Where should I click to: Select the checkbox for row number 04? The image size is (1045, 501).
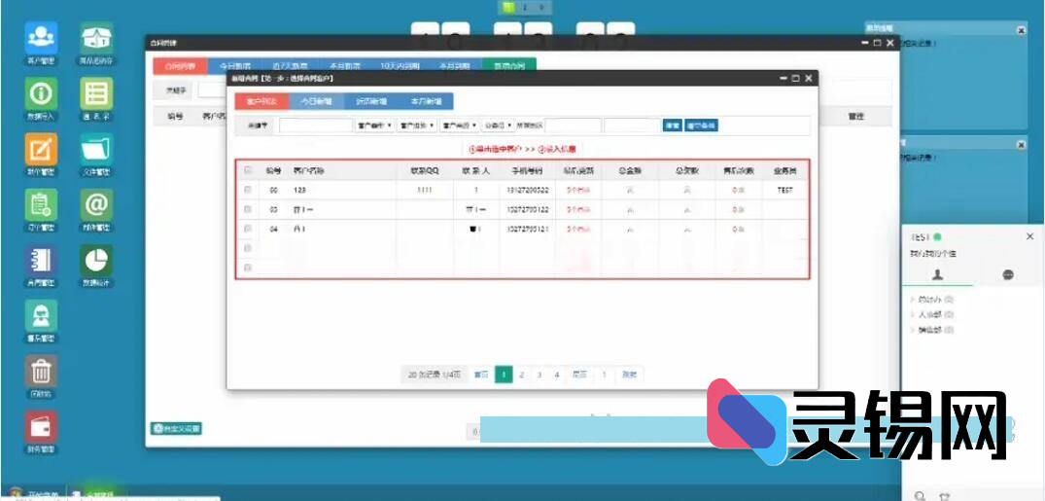pyautogui.click(x=248, y=229)
